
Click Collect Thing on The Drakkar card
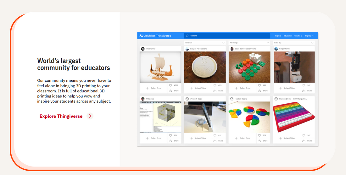153,88
